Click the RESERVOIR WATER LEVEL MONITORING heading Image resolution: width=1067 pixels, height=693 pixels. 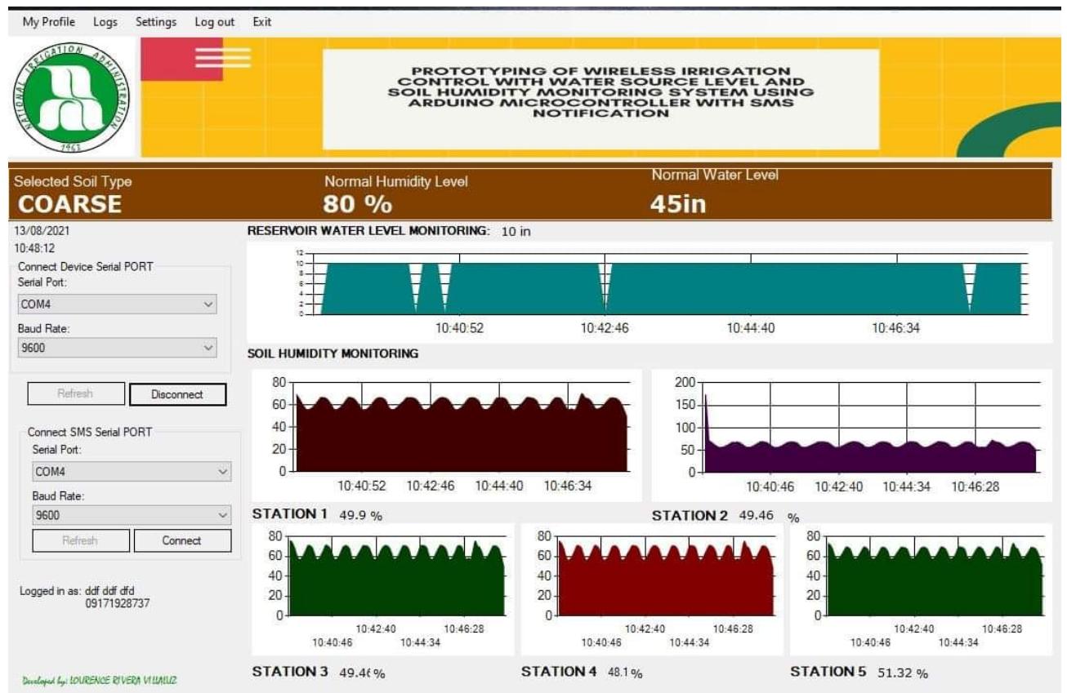point(368,231)
